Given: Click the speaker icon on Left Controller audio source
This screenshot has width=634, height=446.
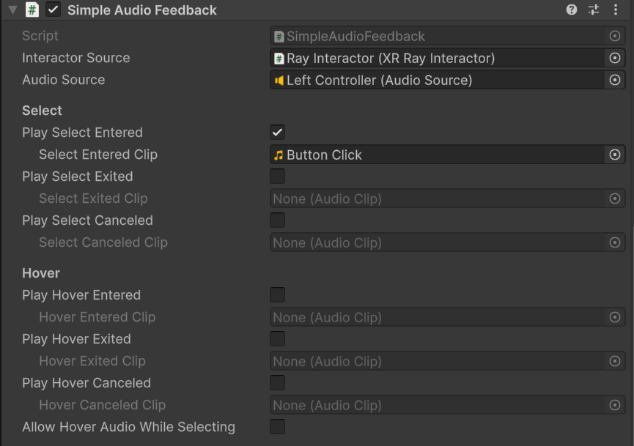Looking at the screenshot, I should [x=278, y=80].
